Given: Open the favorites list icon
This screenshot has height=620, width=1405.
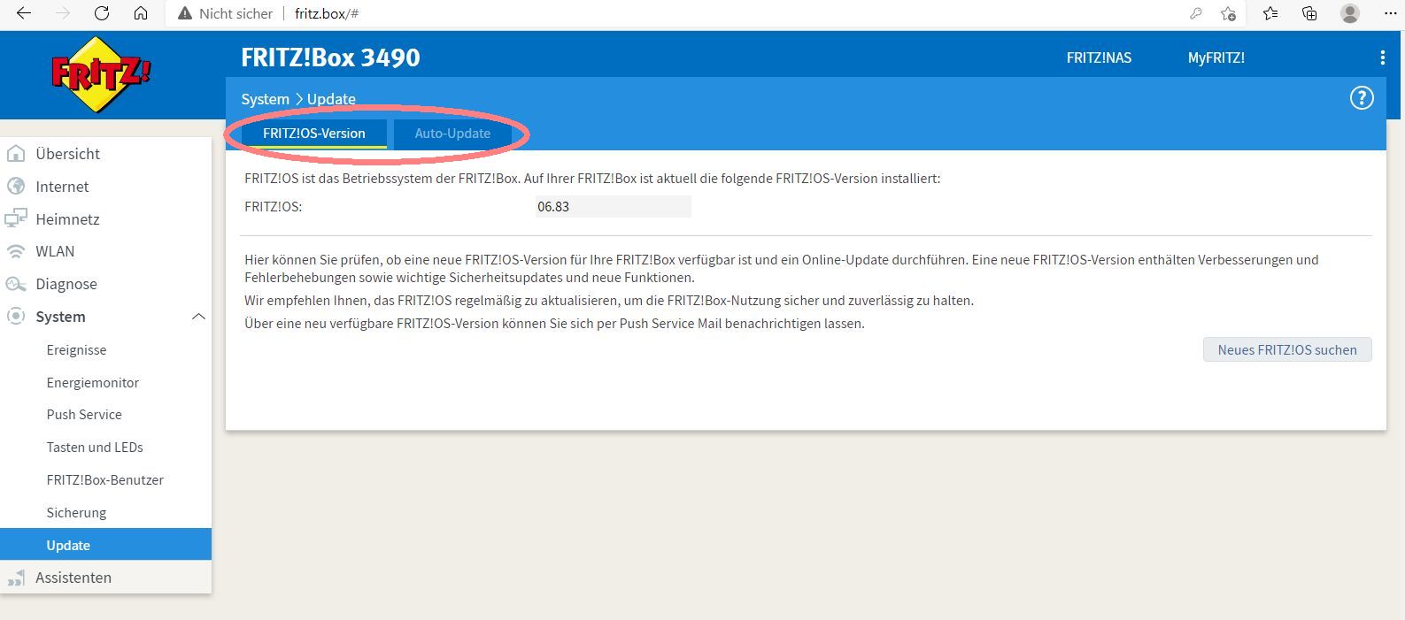Looking at the screenshot, I should click(1270, 13).
